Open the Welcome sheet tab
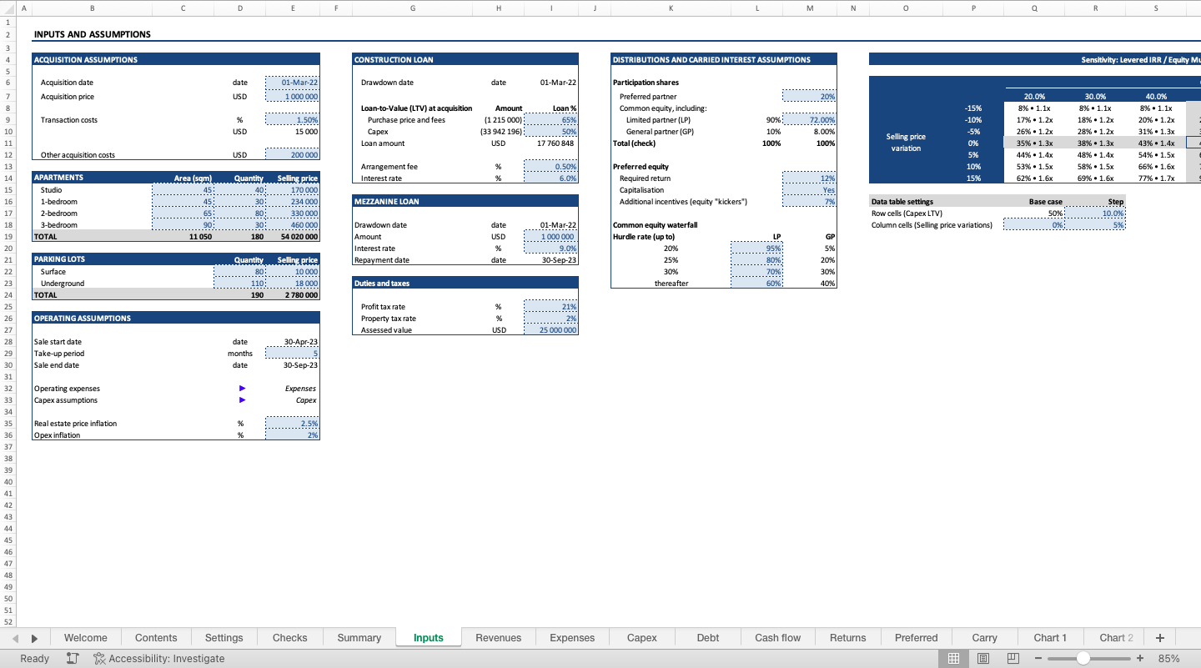The width and height of the screenshot is (1201, 668). 86,638
